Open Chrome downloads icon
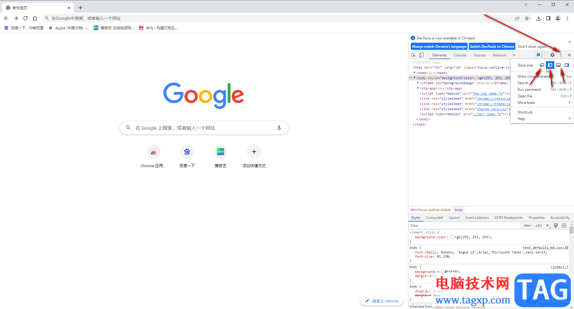This screenshot has width=574, height=309. point(539,18)
